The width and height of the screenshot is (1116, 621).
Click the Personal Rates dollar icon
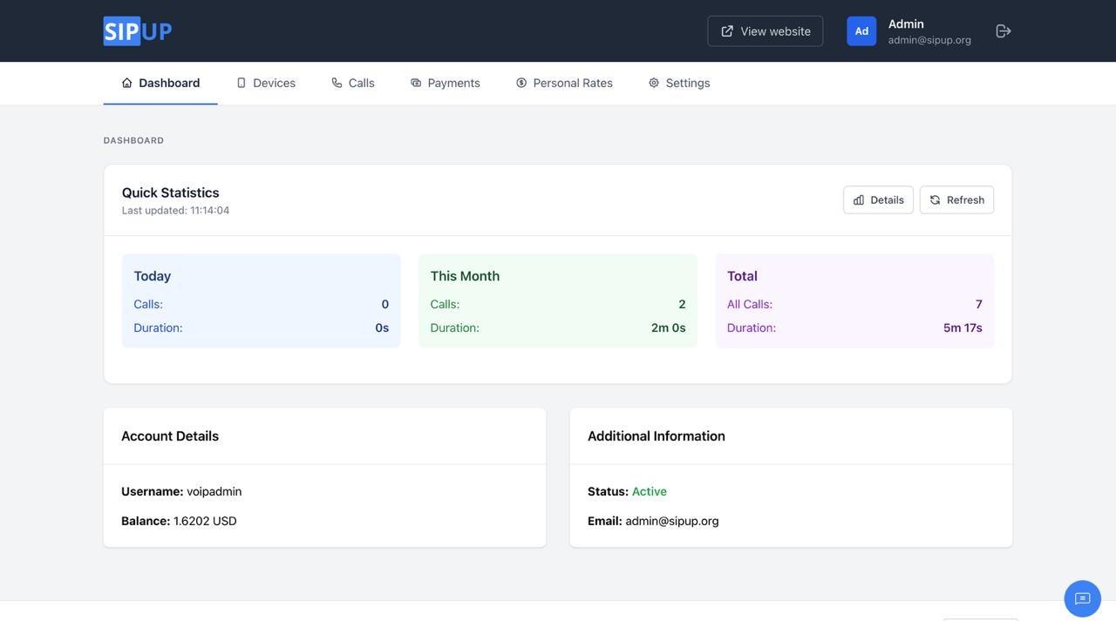tap(521, 83)
